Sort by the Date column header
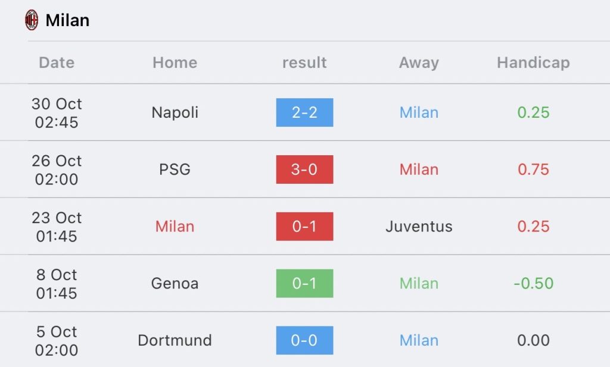The image size is (610, 367). (x=57, y=62)
